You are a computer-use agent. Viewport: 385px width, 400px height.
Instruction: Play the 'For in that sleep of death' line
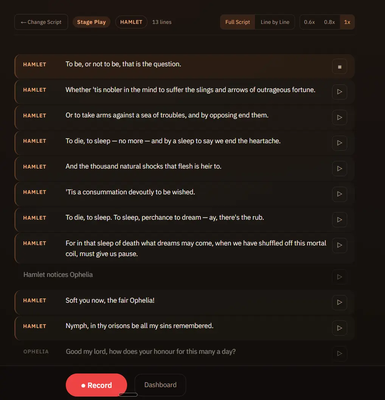339,245
